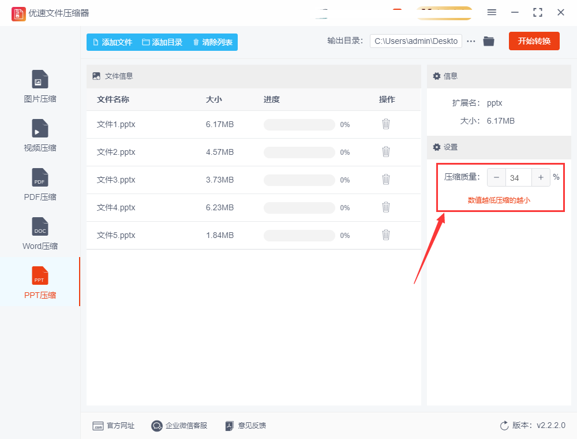Open the 图片压缩 image compression section
The height and width of the screenshot is (439, 577).
[x=40, y=87]
